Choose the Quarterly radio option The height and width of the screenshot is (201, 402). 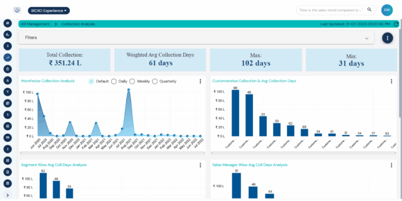pyautogui.click(x=155, y=81)
